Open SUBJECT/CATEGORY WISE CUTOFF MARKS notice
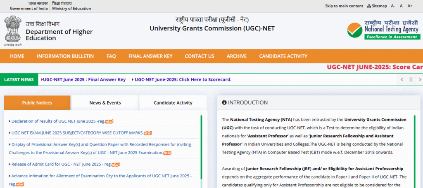 (76, 133)
